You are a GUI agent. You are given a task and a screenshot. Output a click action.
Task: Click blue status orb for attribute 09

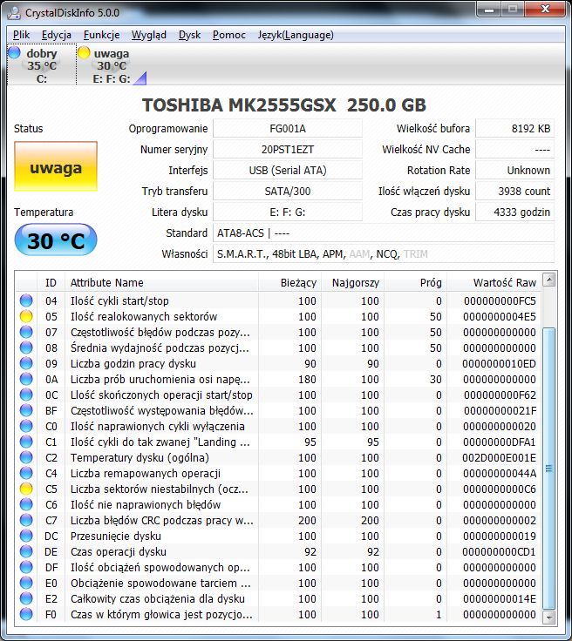pyautogui.click(x=26, y=363)
